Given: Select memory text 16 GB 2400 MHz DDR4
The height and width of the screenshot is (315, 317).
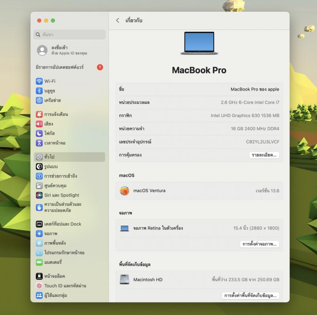Looking at the screenshot, I should tap(255, 129).
